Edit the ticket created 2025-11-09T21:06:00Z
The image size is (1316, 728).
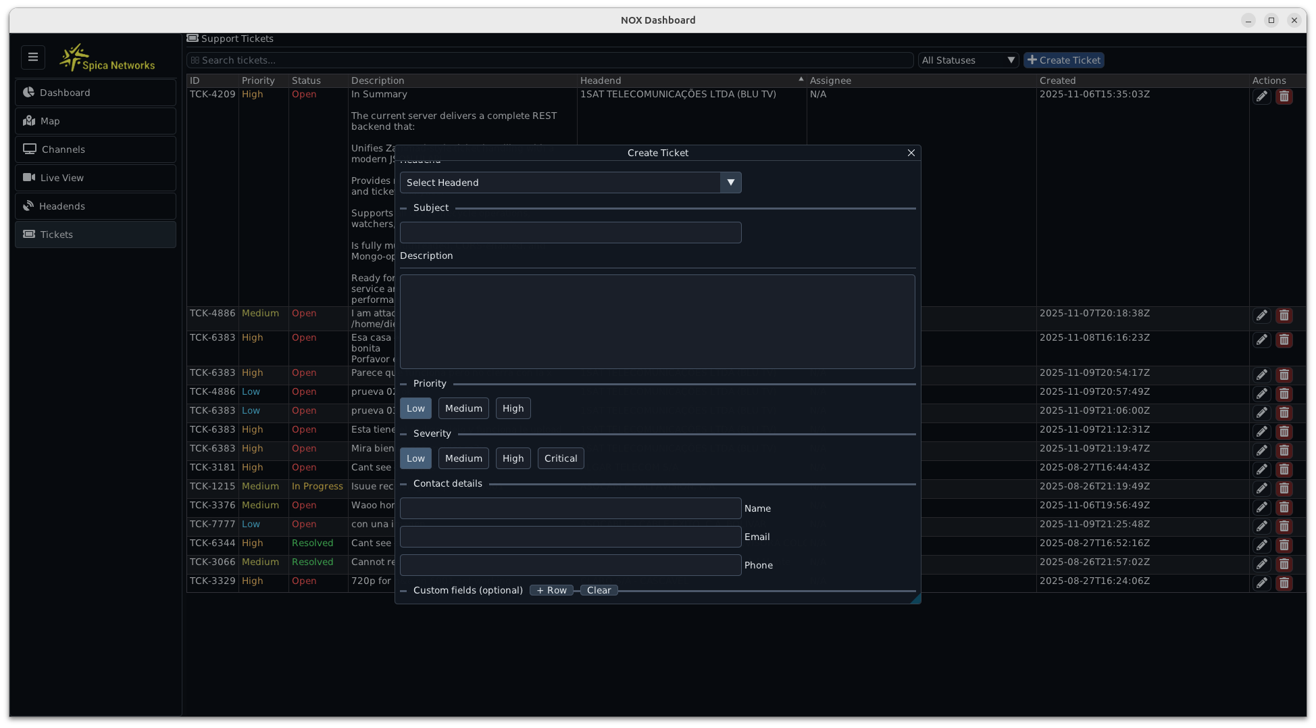(1261, 413)
